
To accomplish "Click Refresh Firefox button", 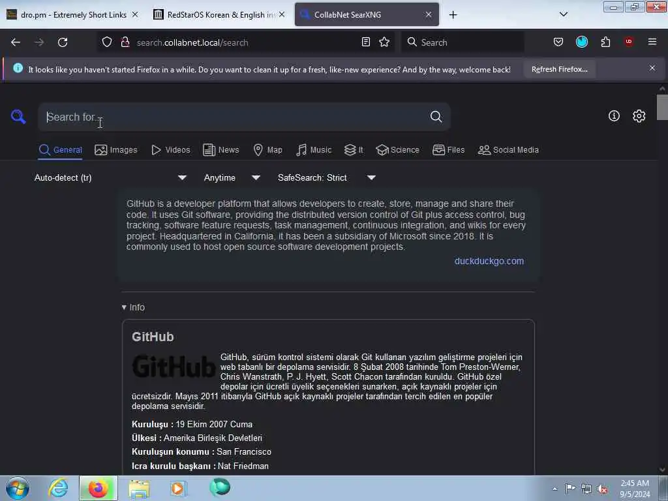I will pyautogui.click(x=559, y=69).
